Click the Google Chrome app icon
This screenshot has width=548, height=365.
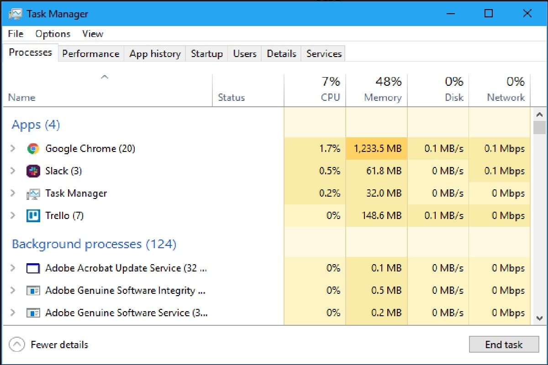coord(33,148)
